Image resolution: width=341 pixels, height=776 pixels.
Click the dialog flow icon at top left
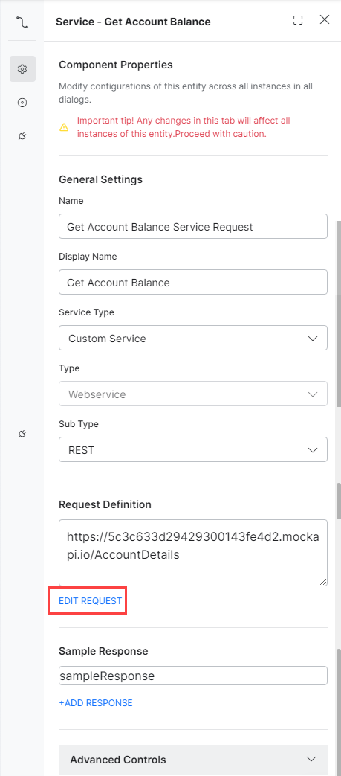[x=22, y=22]
